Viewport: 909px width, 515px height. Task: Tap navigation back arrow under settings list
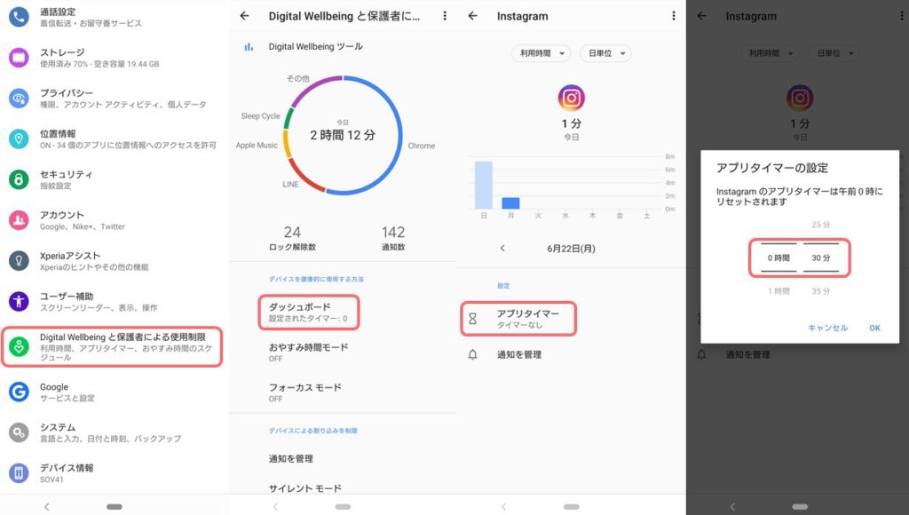(47, 506)
